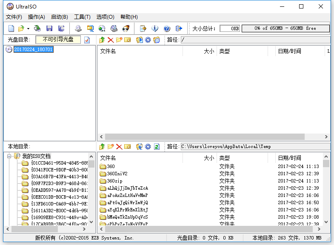The width and height of the screenshot is (334, 245).
Task: Select tree folder {13FD610D-0A69-4bb7-9E
Action: coord(60,204)
